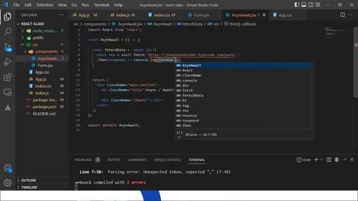The height and width of the screenshot is (201, 358).
Task: Open the Selection menu
Action: [x=45, y=5]
